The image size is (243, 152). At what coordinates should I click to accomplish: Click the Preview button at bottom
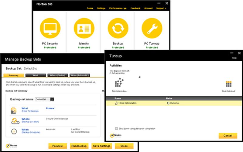click(x=57, y=146)
